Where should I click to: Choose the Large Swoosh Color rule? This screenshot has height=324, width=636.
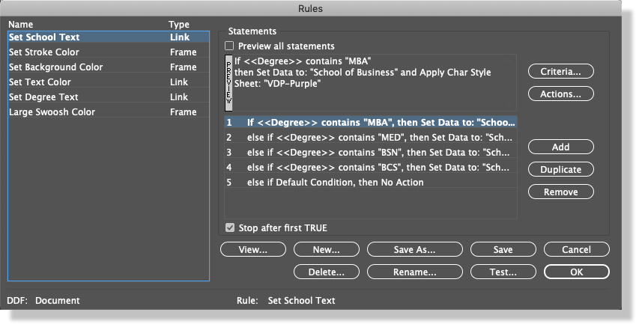[x=52, y=112]
